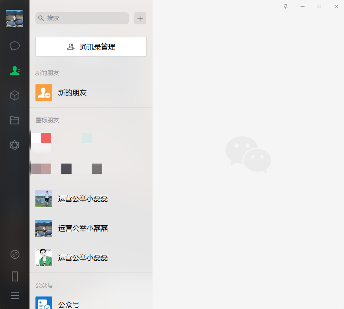The width and height of the screenshot is (344, 309).
Task: Open the Channels music-note circle icon
Action: point(15,255)
